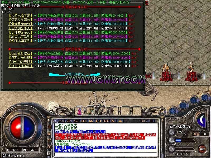Click the Exp badge icon
211x158 pixels.
click(172, 141)
